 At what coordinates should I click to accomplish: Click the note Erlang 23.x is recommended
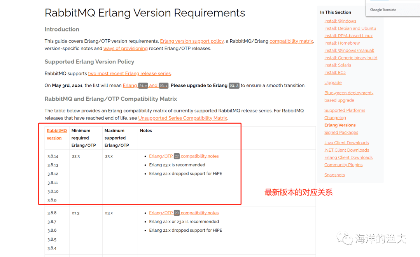(177, 165)
